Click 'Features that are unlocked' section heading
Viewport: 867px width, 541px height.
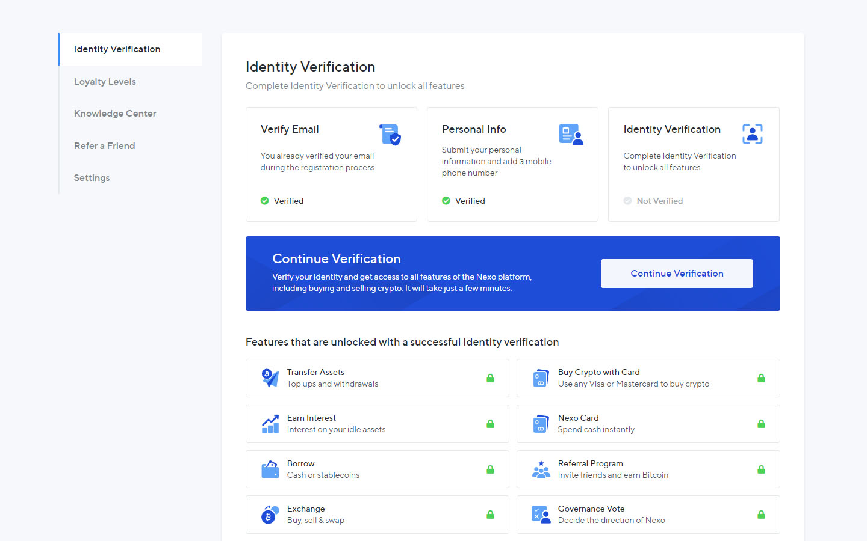pyautogui.click(x=402, y=342)
